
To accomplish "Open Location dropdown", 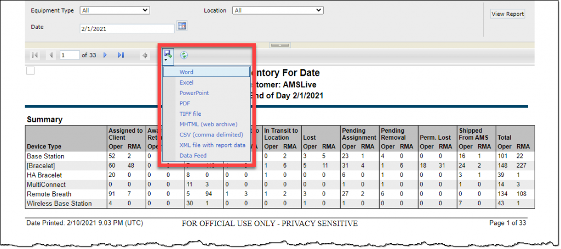I will 278,10.
